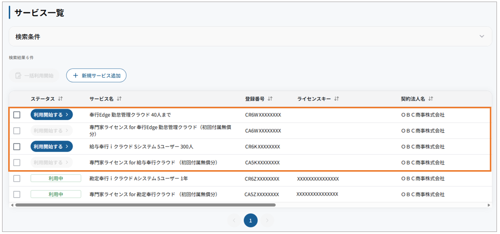Sort by サービス名 column arrows

tap(119, 99)
